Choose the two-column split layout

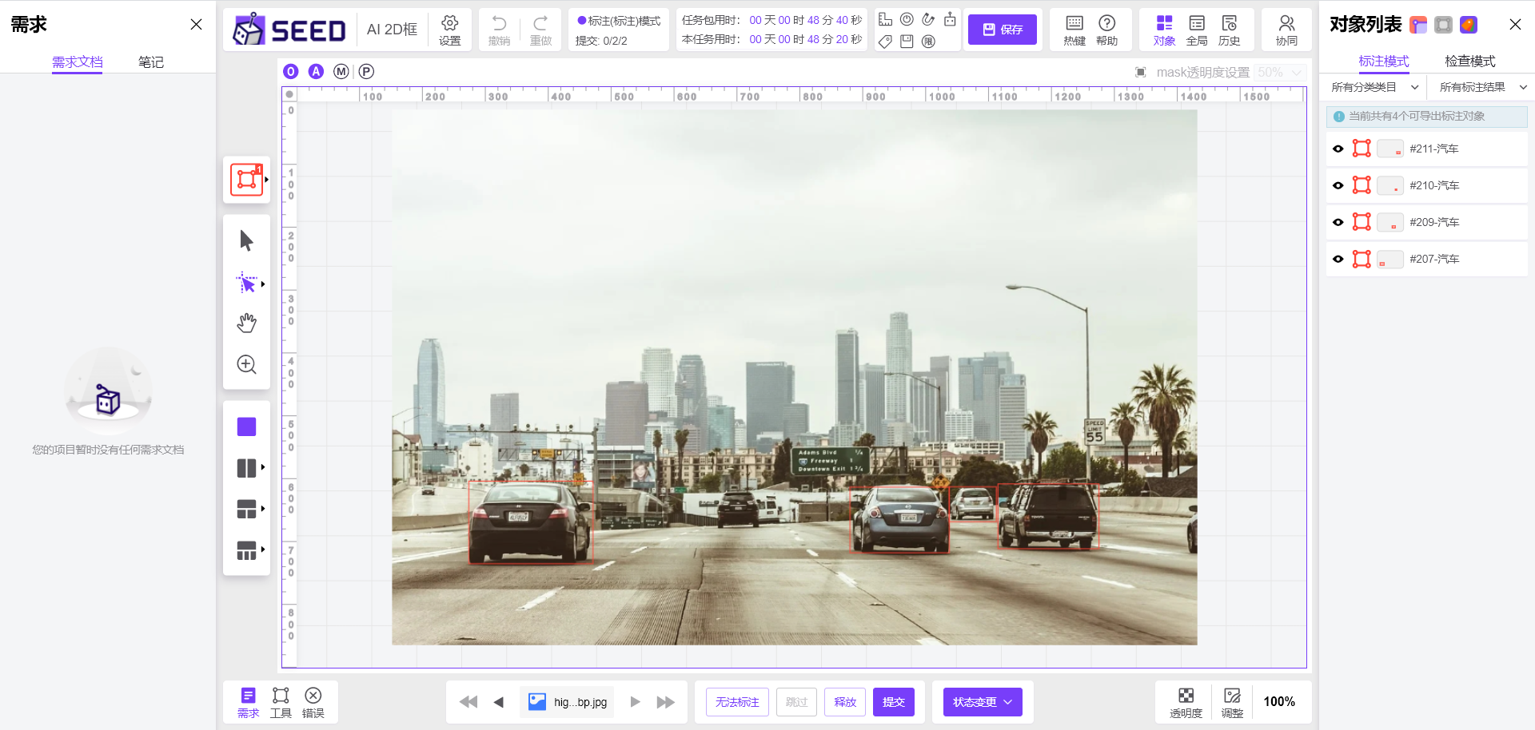[x=246, y=468]
